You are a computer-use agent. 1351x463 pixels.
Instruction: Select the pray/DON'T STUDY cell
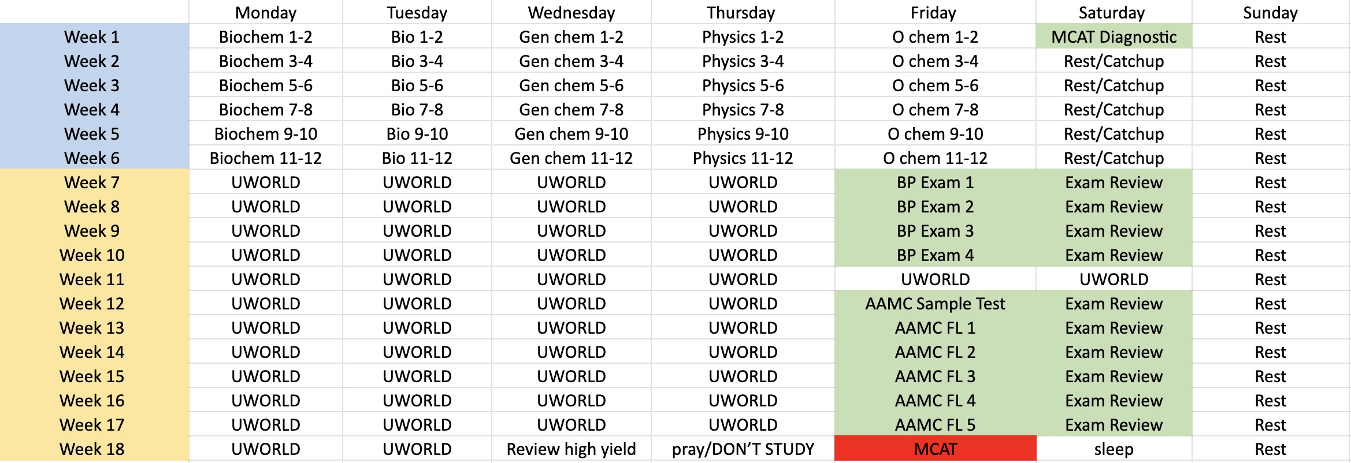(743, 449)
